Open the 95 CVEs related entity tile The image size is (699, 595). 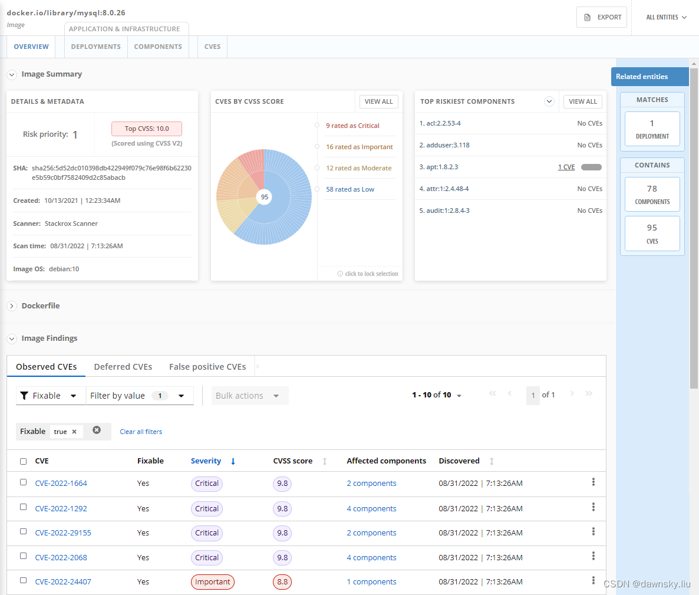652,234
